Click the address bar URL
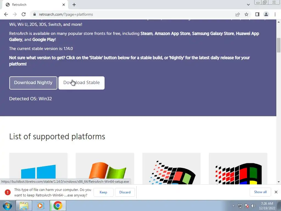281x211 pixels. click(x=66, y=14)
